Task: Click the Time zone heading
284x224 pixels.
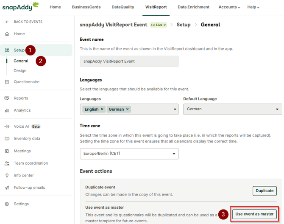Action: click(x=90, y=126)
